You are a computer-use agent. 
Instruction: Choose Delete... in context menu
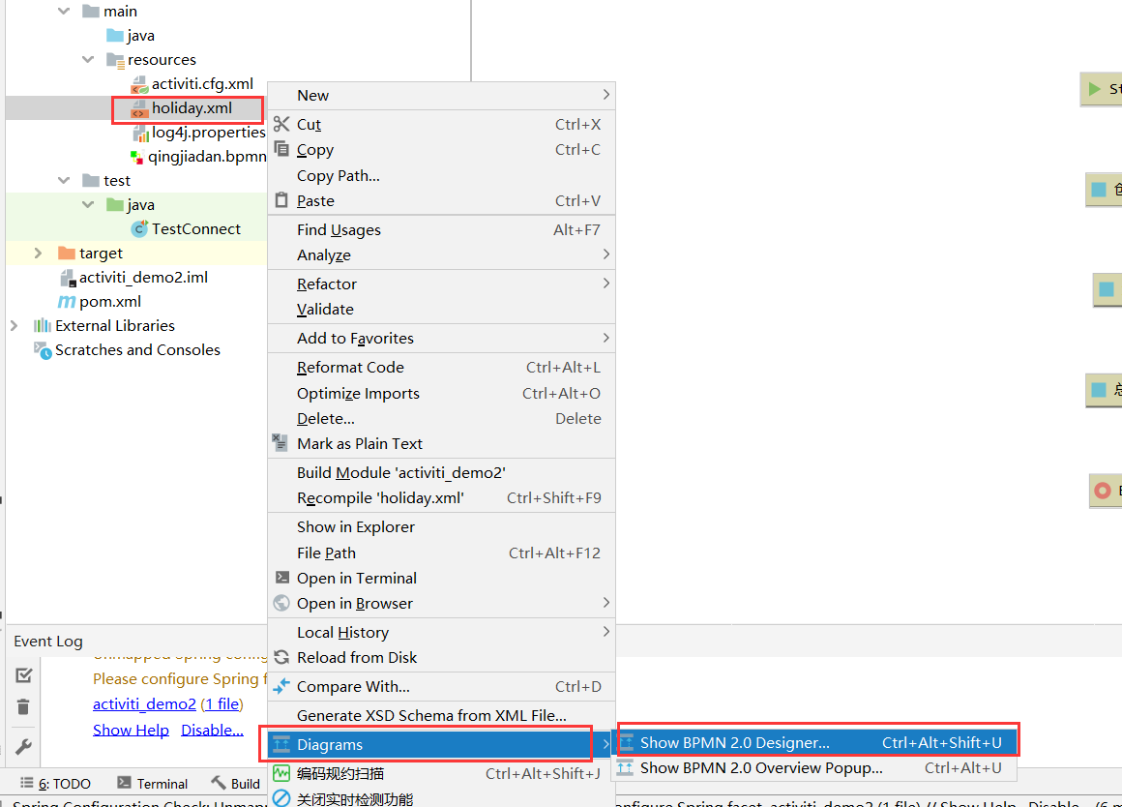coord(441,418)
